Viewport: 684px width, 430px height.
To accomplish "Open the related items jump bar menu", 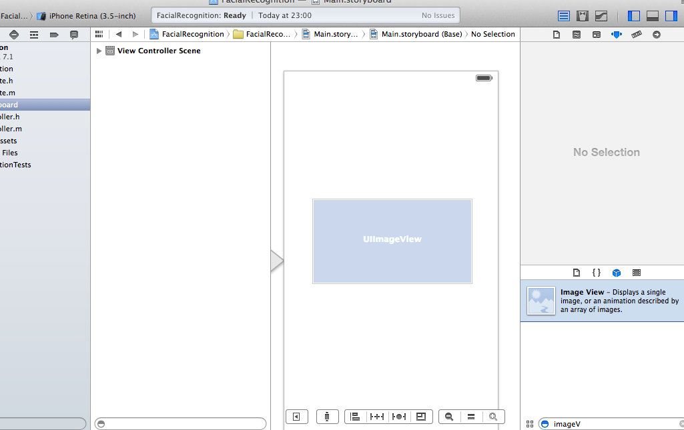I will point(99,34).
